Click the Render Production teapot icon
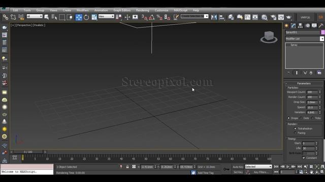Image resolution: width=325 pixels, height=182 pixels. pyautogui.click(x=289, y=17)
